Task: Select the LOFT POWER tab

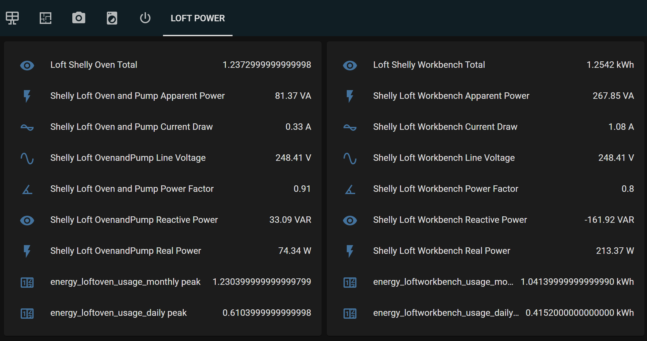Action: (x=198, y=18)
